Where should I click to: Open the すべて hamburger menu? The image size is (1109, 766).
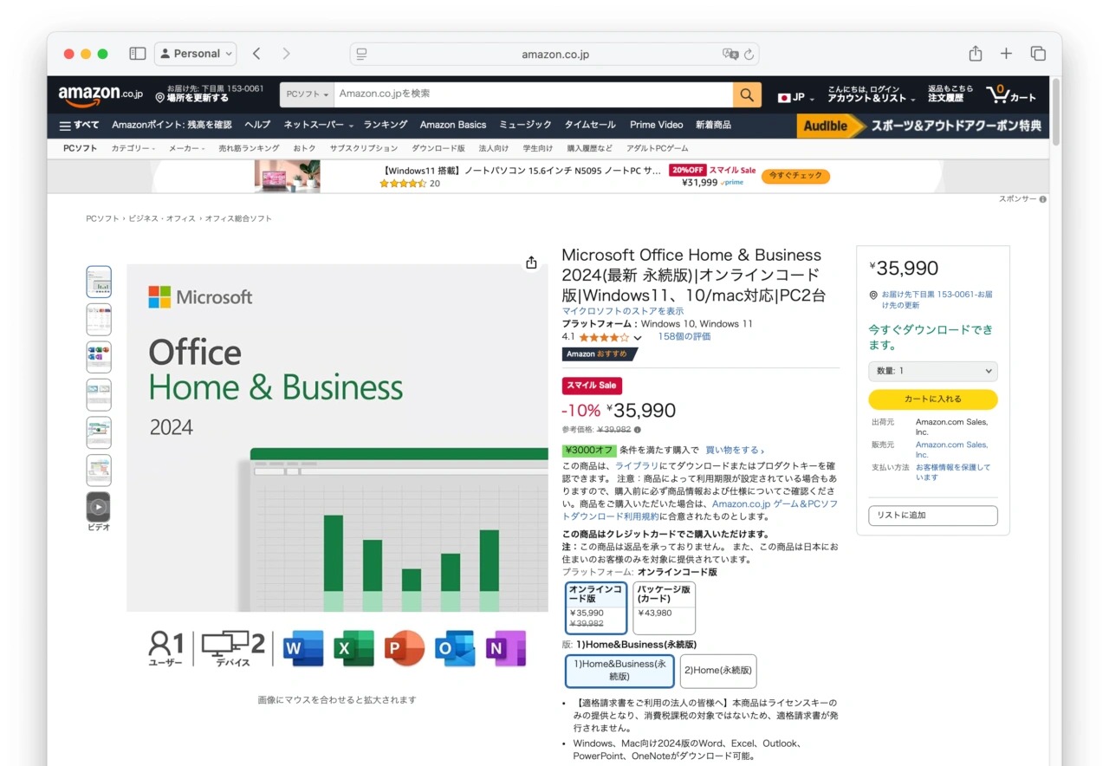coord(78,124)
